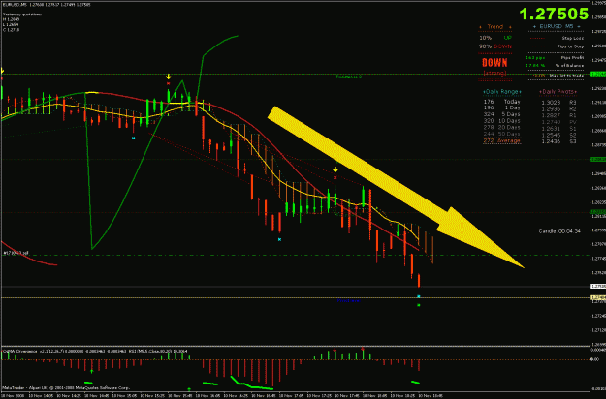Click the 'Pips to Stop' label
Viewport: 606px width, 399px height.
click(570, 46)
